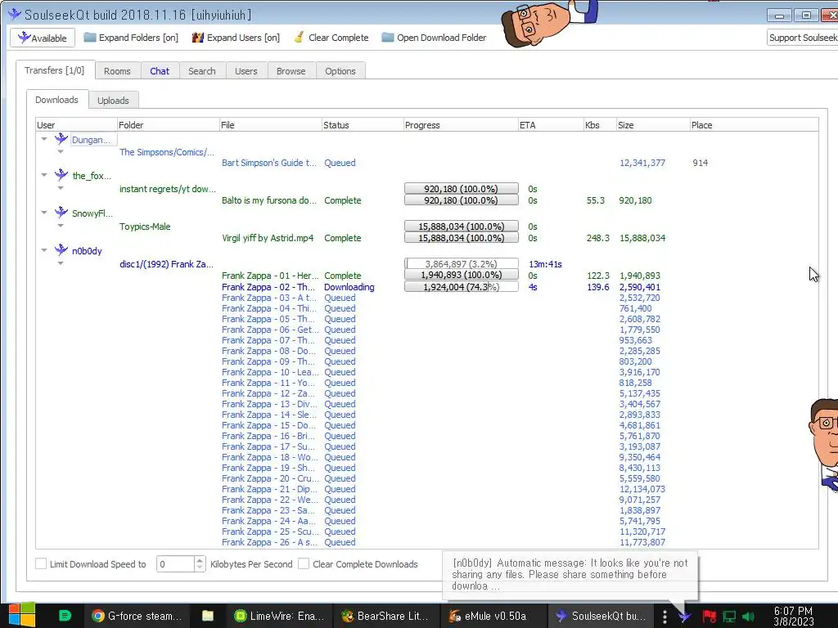This screenshot has width=838, height=628.
Task: Collapse The Simpsons/Comics folder node
Action: point(61,151)
